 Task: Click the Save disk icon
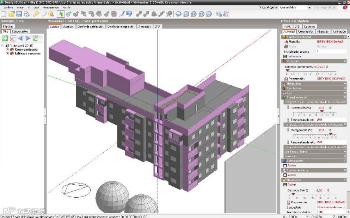tap(19, 14)
